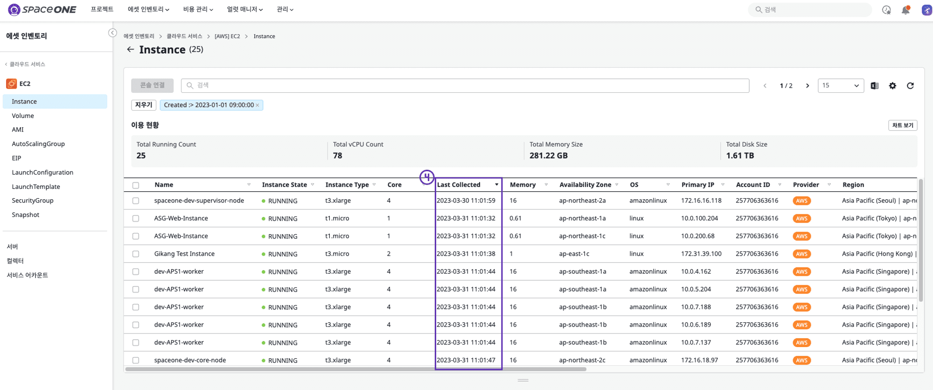Check the spaceone-dev-supervisor-node row
Image resolution: width=933 pixels, height=390 pixels.
pos(136,201)
